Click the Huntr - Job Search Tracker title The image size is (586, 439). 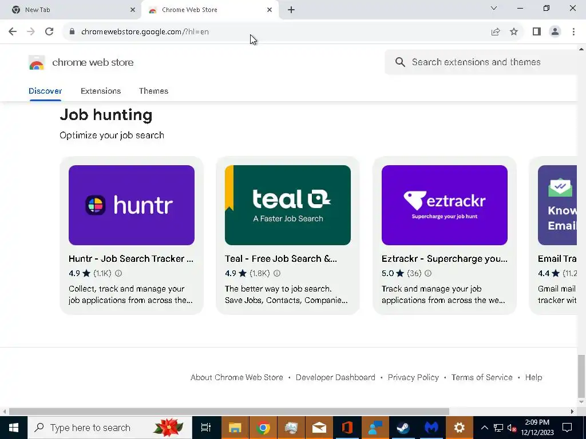coord(131,259)
